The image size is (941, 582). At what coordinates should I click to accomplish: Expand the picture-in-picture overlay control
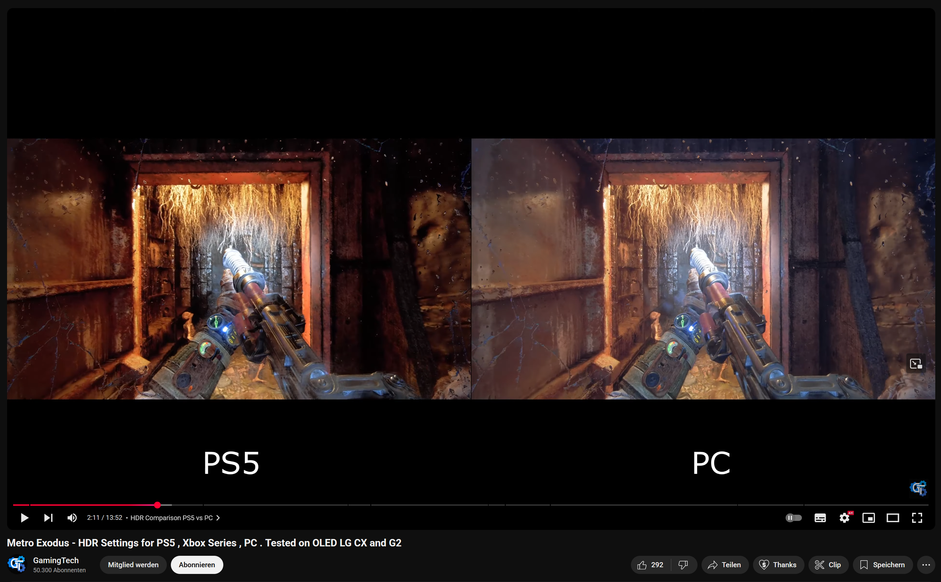click(916, 363)
